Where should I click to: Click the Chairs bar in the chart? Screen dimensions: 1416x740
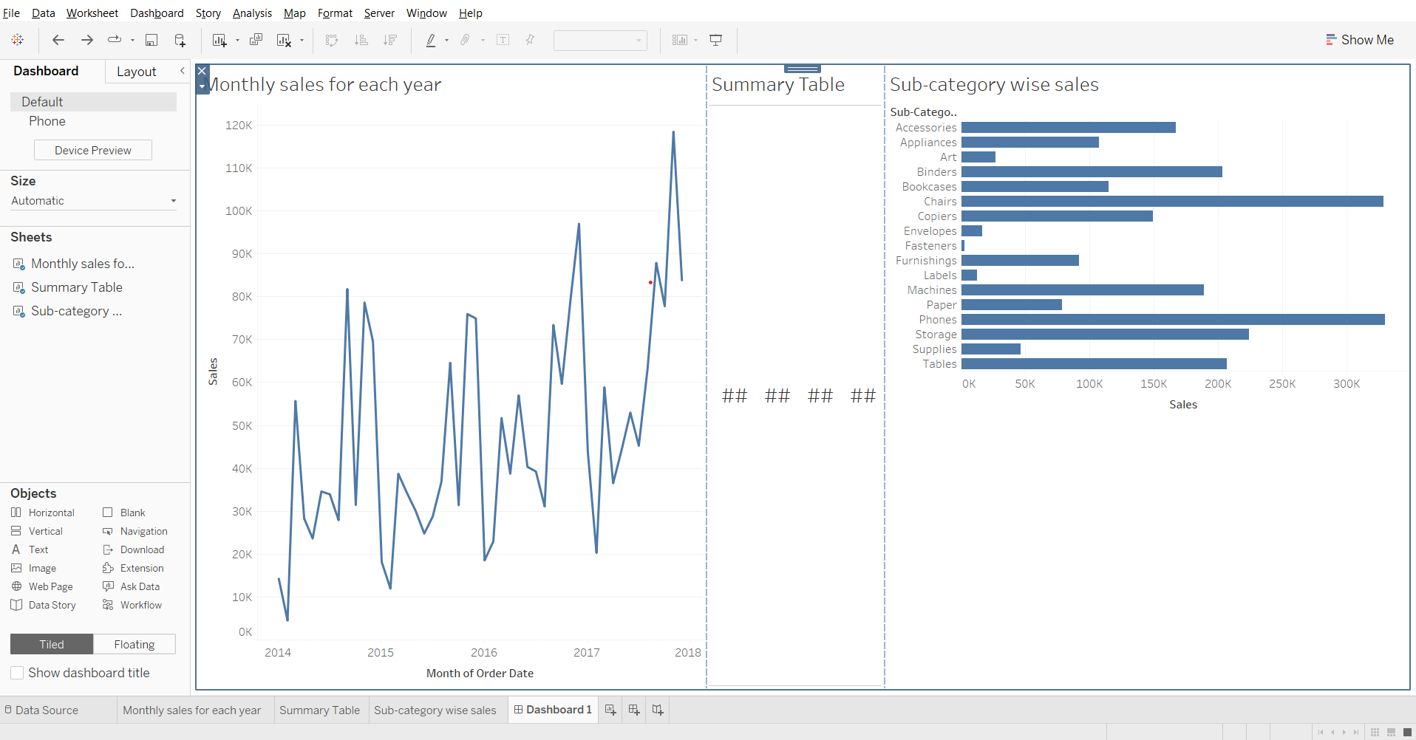pos(1171,202)
